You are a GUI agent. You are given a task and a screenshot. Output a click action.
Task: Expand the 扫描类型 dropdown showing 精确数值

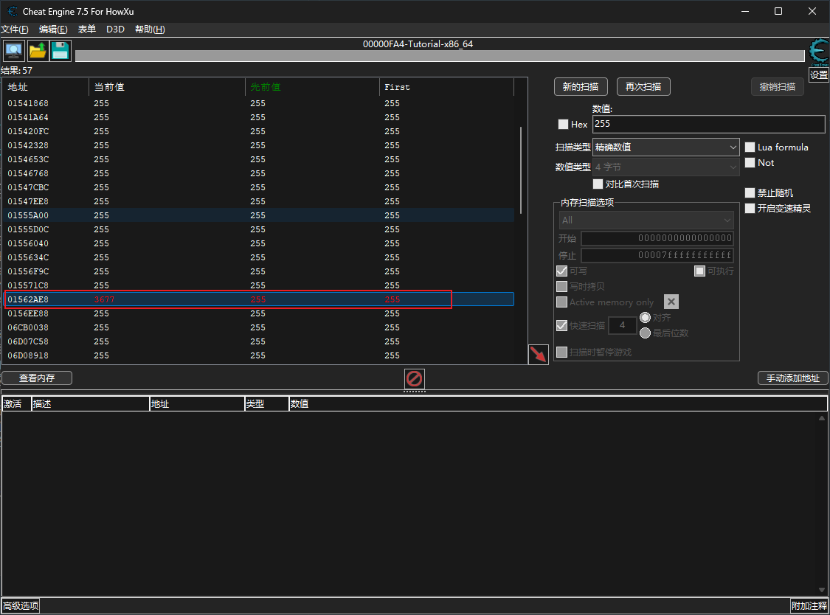[665, 147]
